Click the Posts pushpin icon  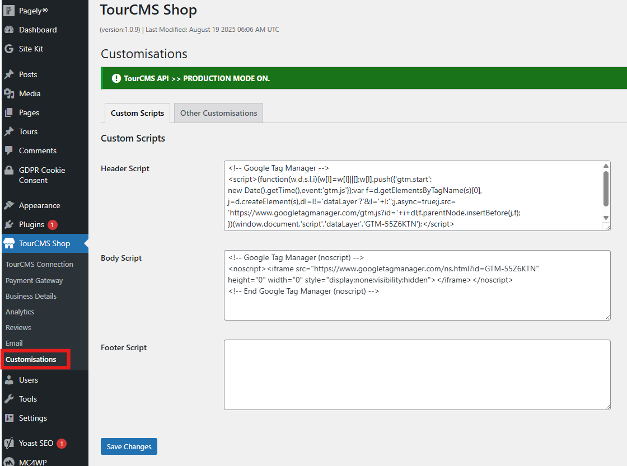click(x=9, y=74)
